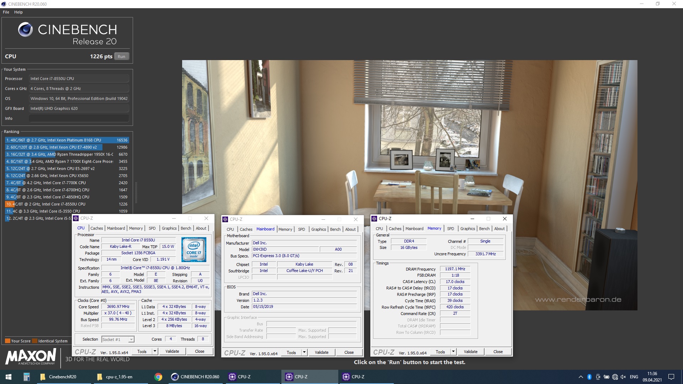683x384 pixels.
Task: Check the battery status tray icon
Action: click(x=606, y=377)
